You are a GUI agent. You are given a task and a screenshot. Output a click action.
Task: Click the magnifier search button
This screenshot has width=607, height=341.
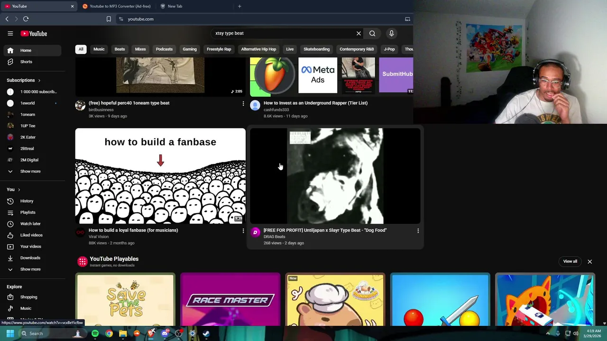(372, 33)
